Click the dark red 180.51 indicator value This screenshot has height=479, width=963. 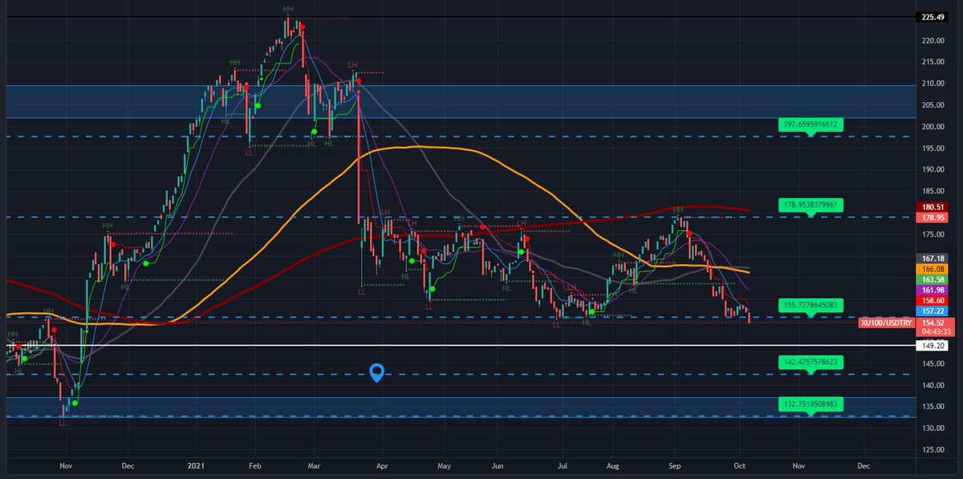(x=933, y=207)
